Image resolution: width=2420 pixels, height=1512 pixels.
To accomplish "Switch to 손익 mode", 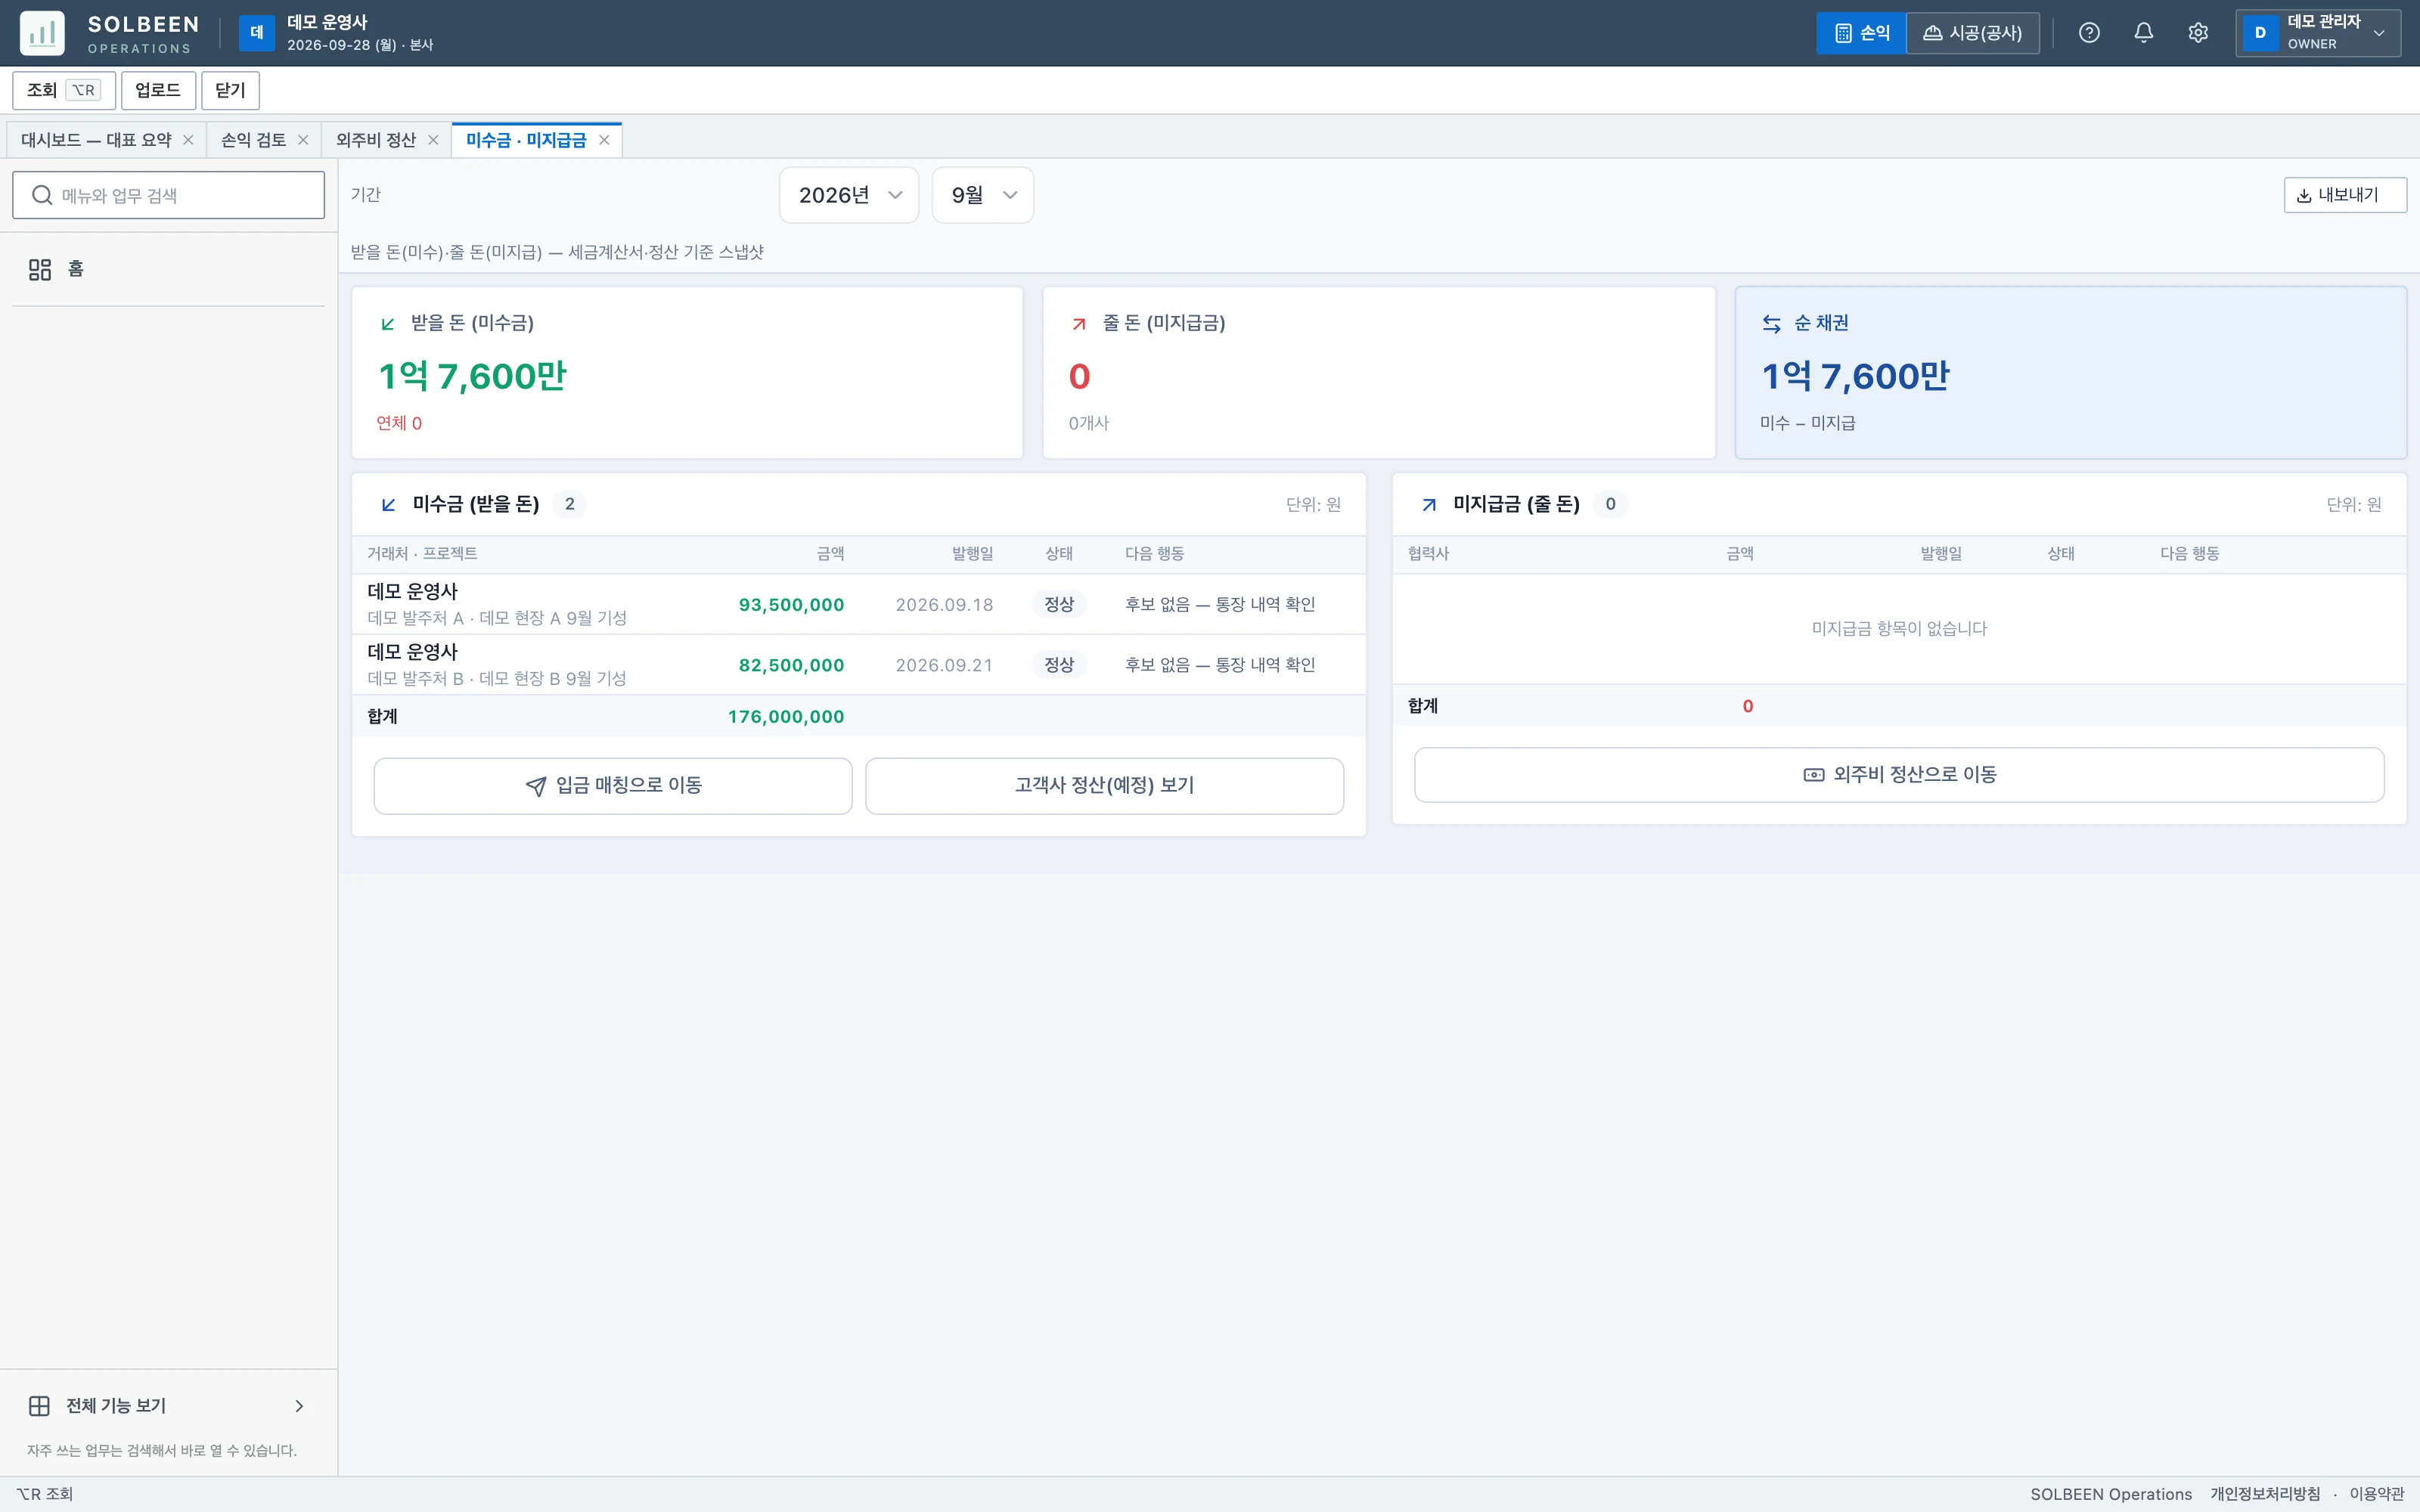I will pyautogui.click(x=1861, y=33).
